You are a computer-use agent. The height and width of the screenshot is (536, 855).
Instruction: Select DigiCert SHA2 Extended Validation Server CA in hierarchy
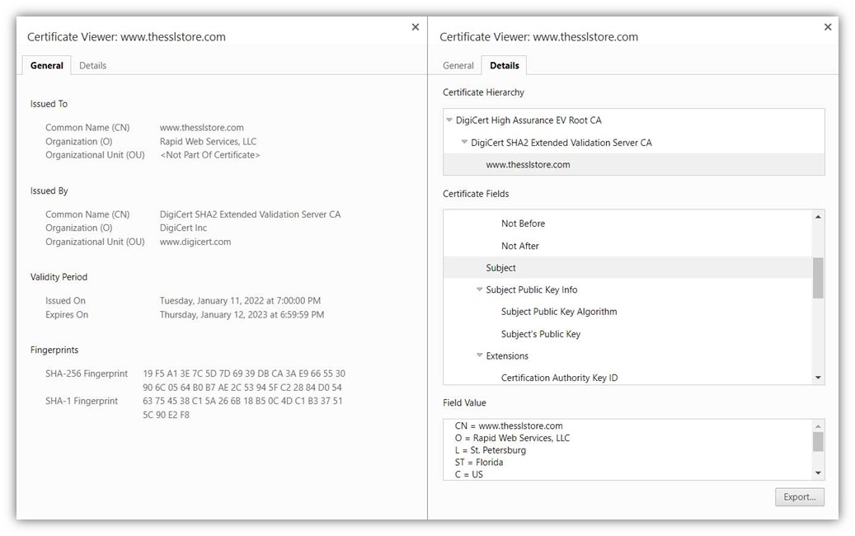(561, 143)
